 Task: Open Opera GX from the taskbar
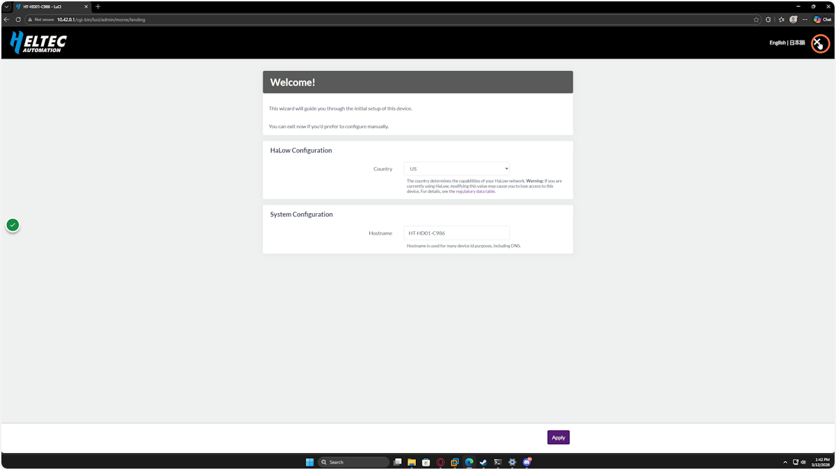440,462
